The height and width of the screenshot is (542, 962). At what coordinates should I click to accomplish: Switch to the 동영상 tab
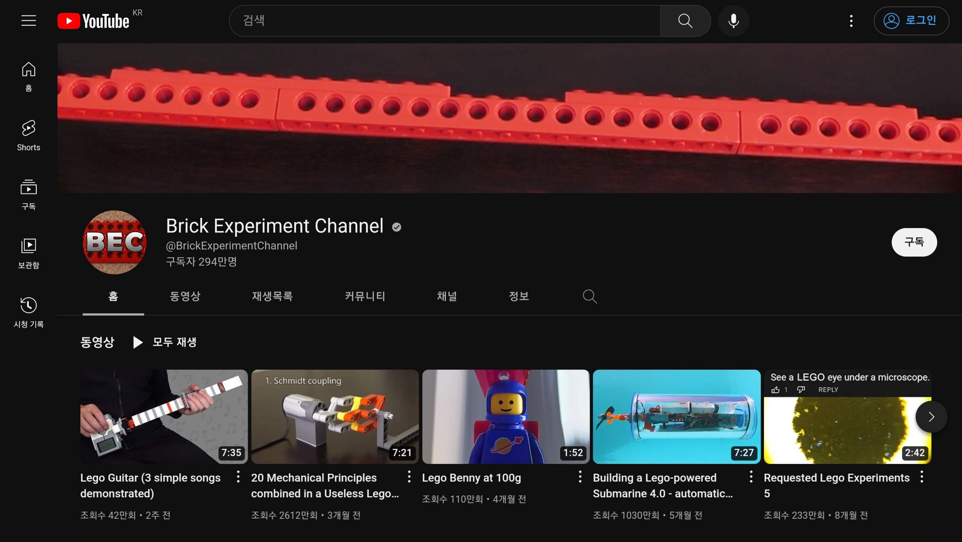coord(185,296)
